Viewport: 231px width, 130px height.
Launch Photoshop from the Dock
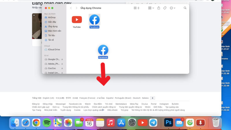click(x=168, y=122)
